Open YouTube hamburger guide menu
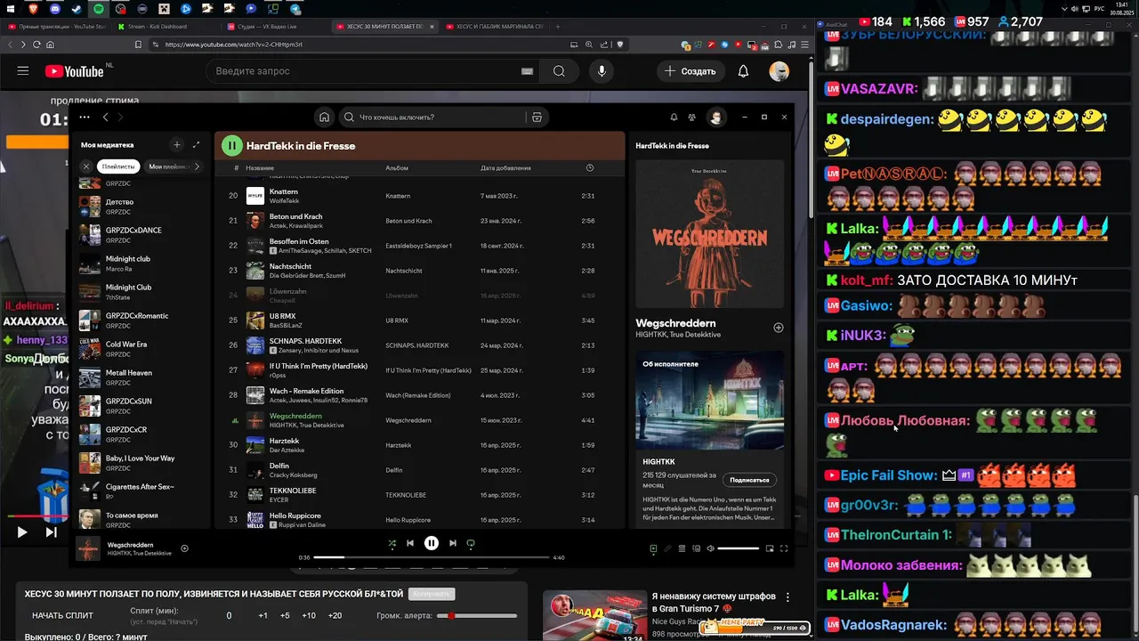The image size is (1139, 641). pyautogui.click(x=23, y=71)
